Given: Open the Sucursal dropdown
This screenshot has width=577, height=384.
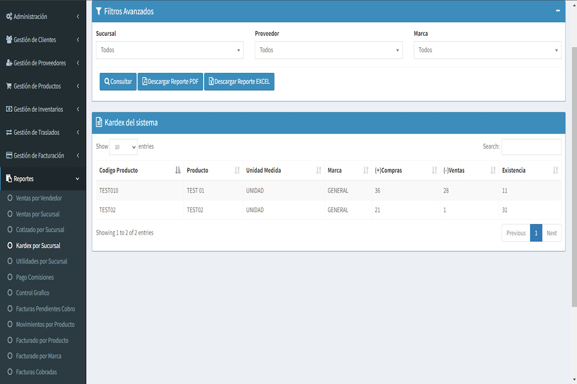Looking at the screenshot, I should pos(170,50).
